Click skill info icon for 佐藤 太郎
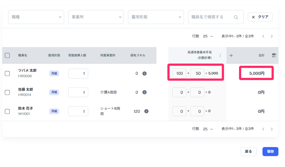This screenshot has height=167, width=285. click(145, 92)
